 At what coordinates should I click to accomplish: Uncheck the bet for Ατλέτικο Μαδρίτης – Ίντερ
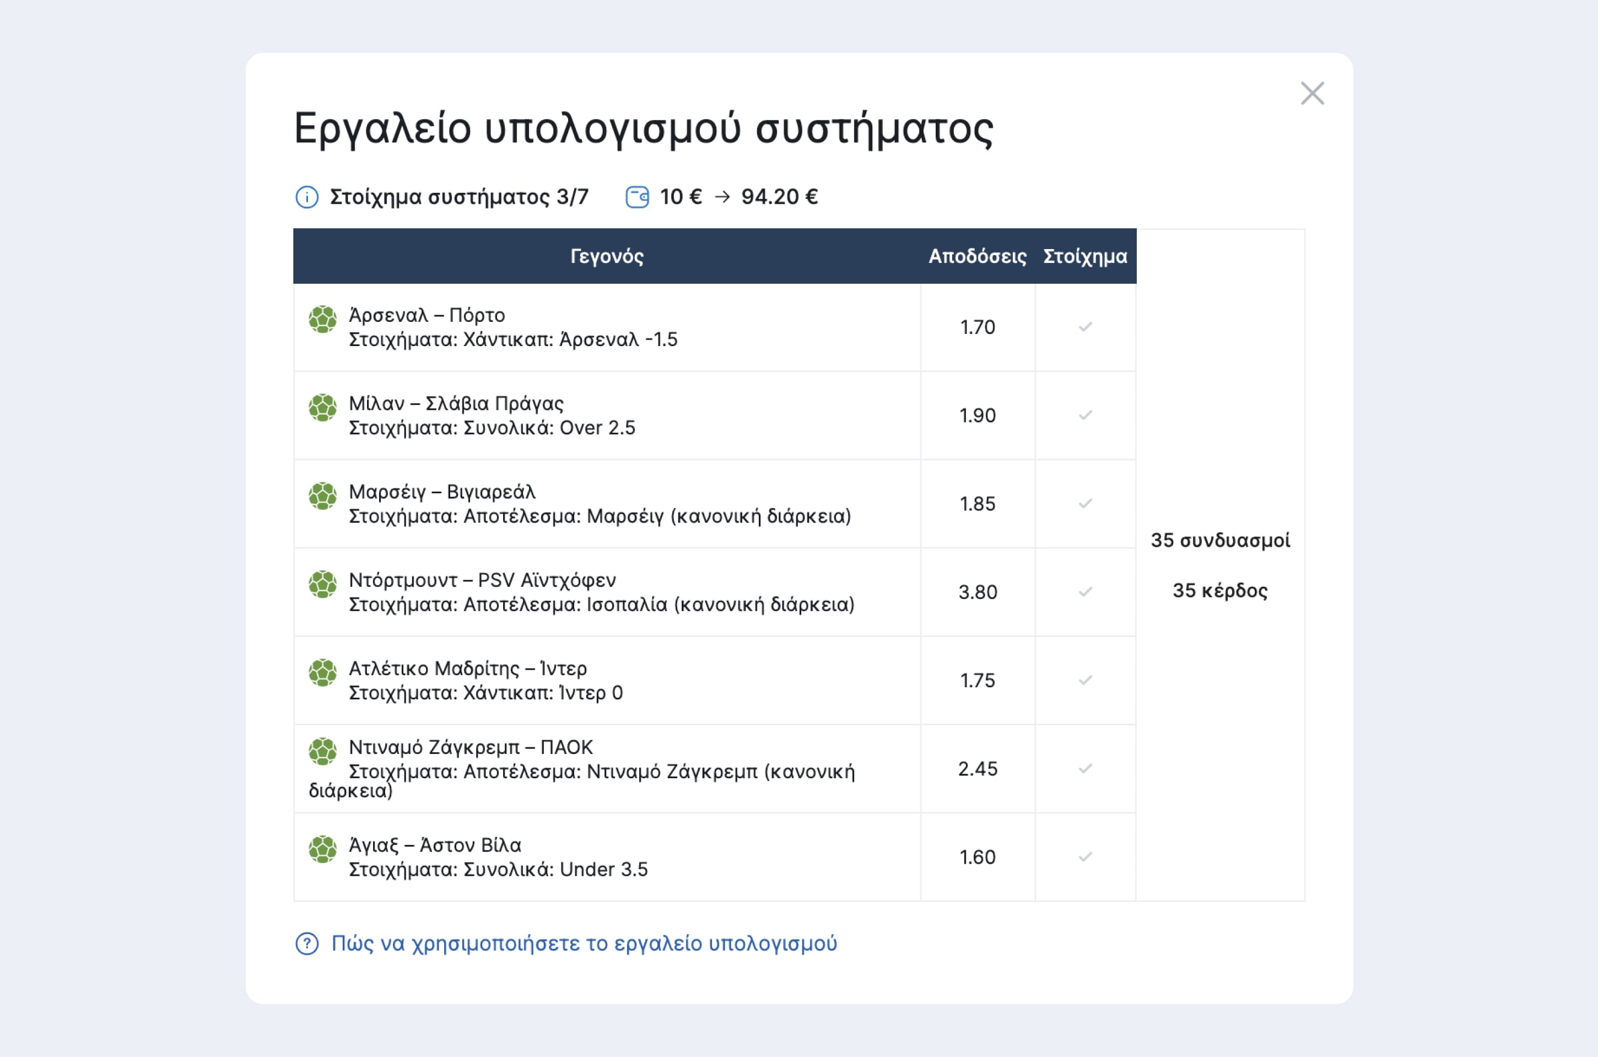tap(1085, 680)
